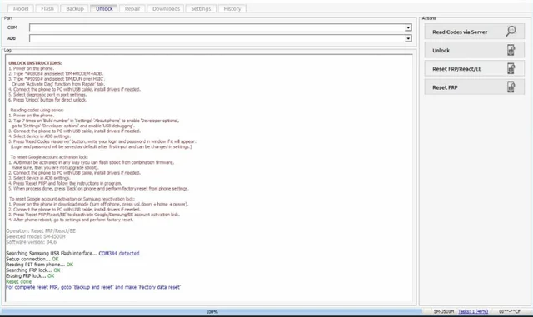Click the phone icon beside Reset FRP
533x317 pixels.
511,87
